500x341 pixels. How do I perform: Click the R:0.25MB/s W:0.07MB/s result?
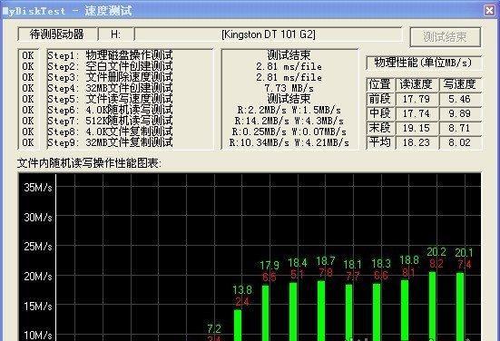coord(289,132)
